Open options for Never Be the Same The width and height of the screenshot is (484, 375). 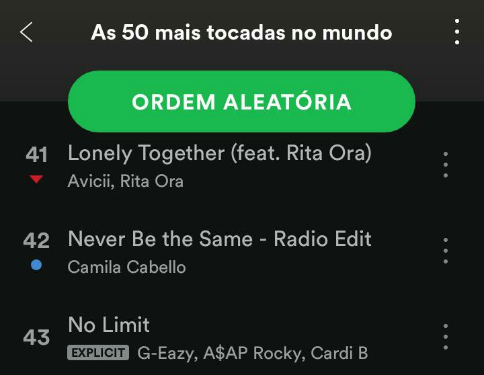[446, 251]
